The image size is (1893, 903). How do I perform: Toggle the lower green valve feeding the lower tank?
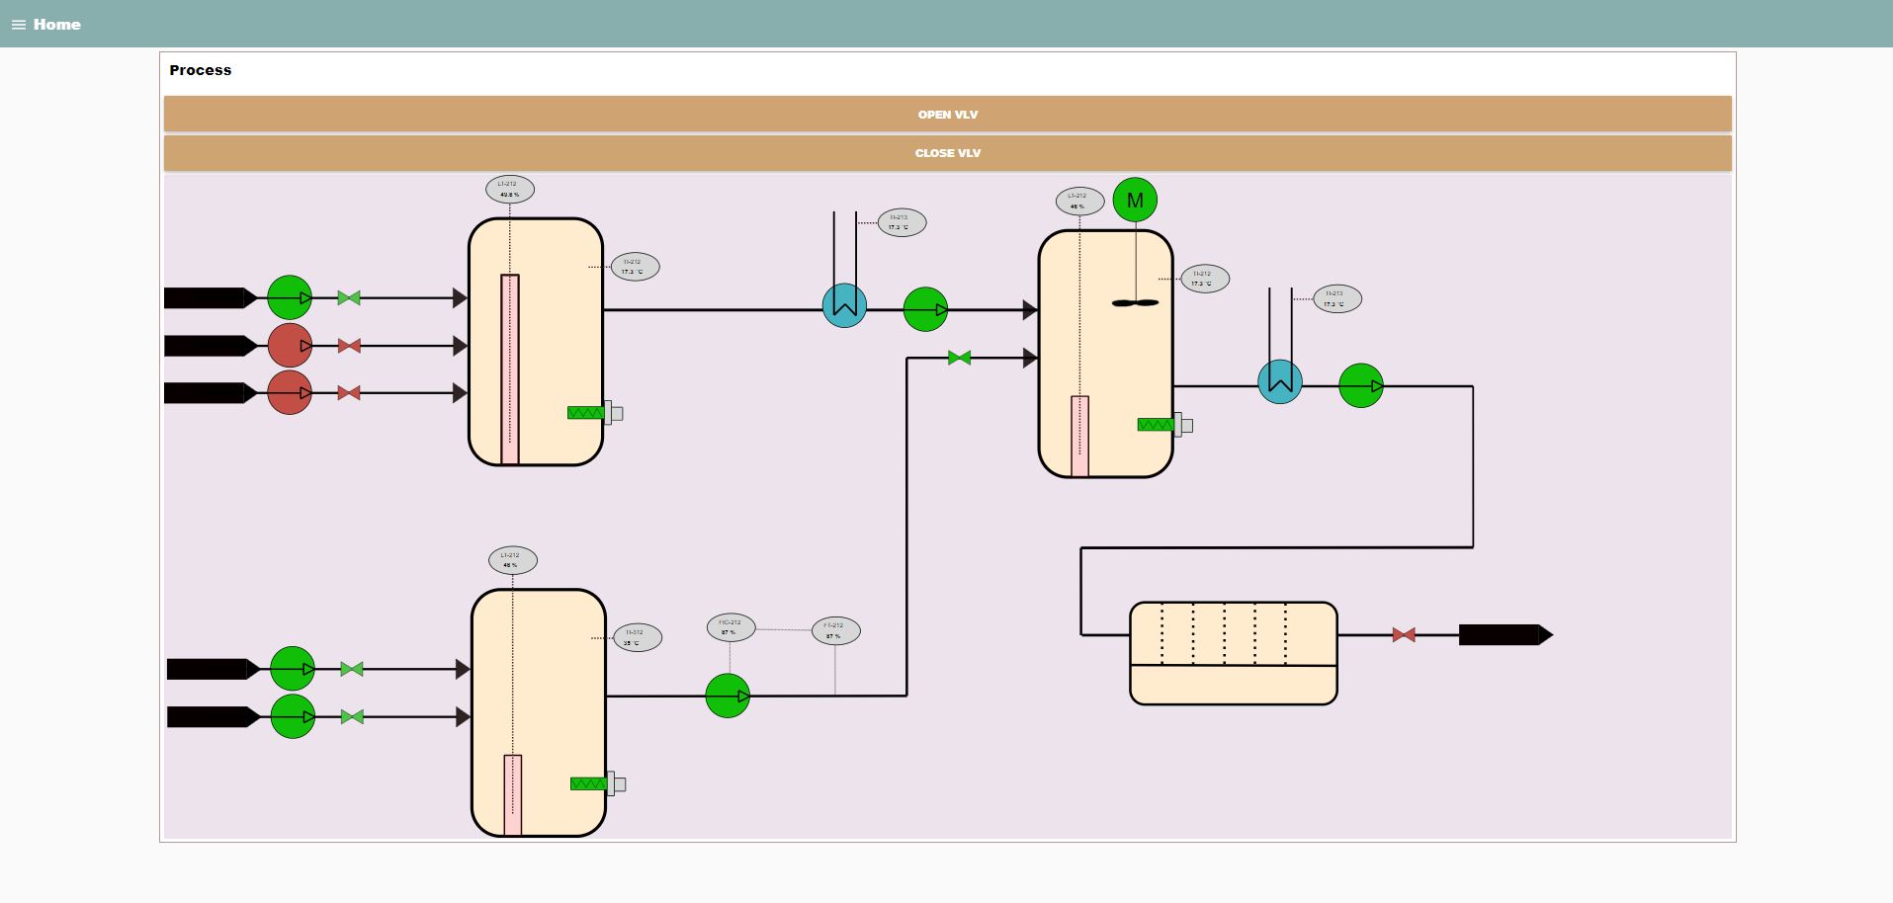click(352, 717)
